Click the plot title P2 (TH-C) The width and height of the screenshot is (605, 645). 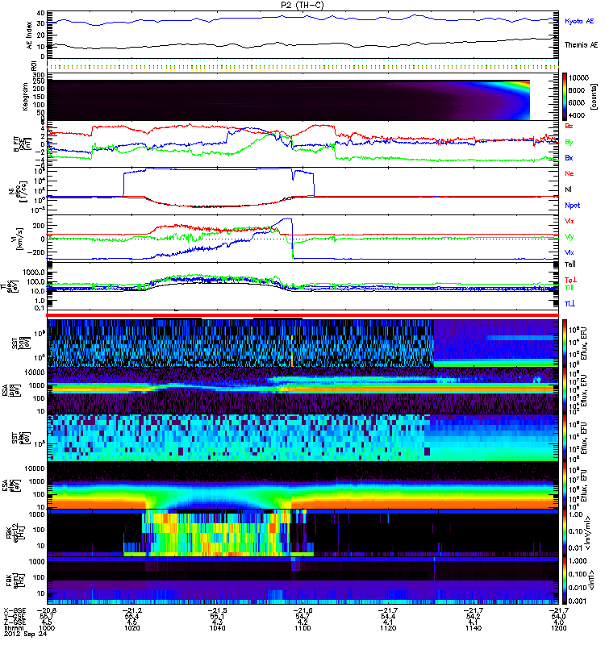302,6
